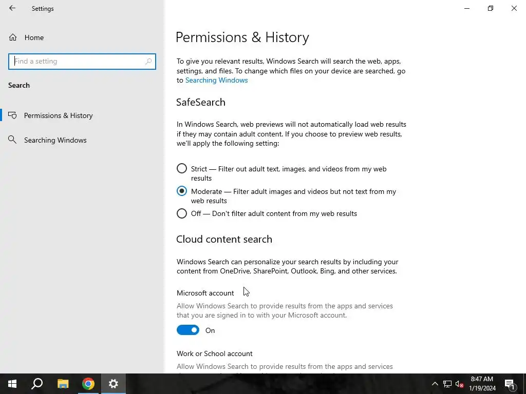
Task: Click the Microsoft account label
Action: tap(205, 293)
